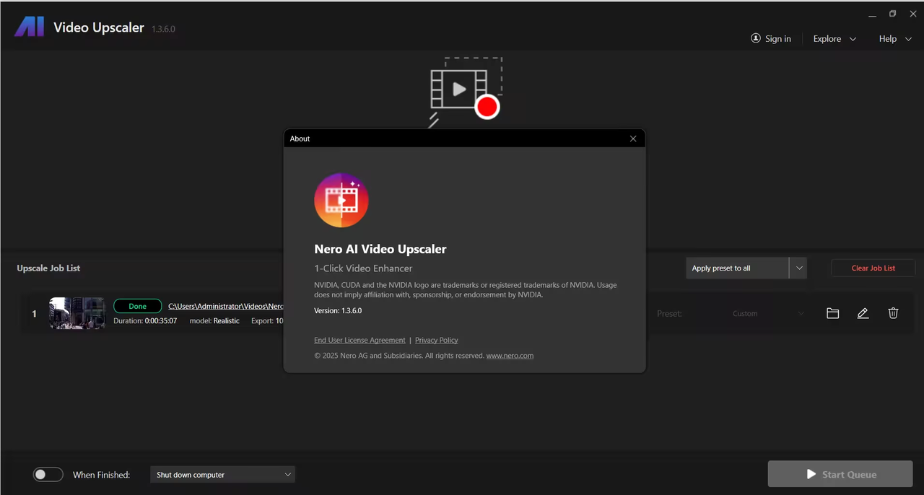This screenshot has height=495, width=924.
Task: Click the Video Upscaler app title
Action: (99, 27)
